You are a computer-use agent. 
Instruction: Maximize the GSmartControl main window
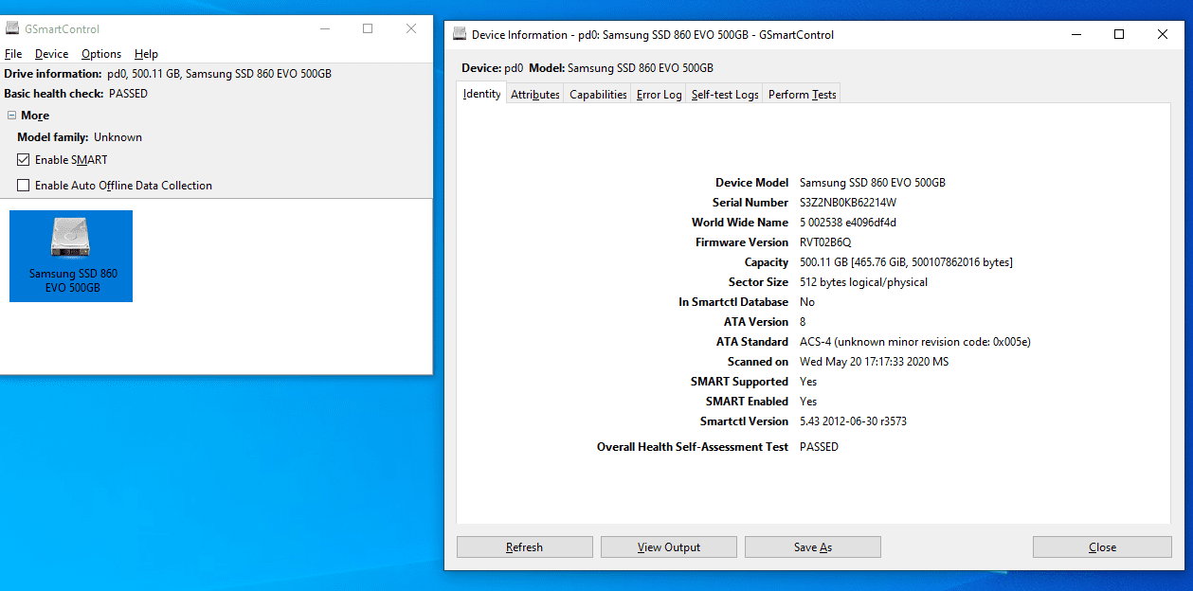tap(368, 29)
